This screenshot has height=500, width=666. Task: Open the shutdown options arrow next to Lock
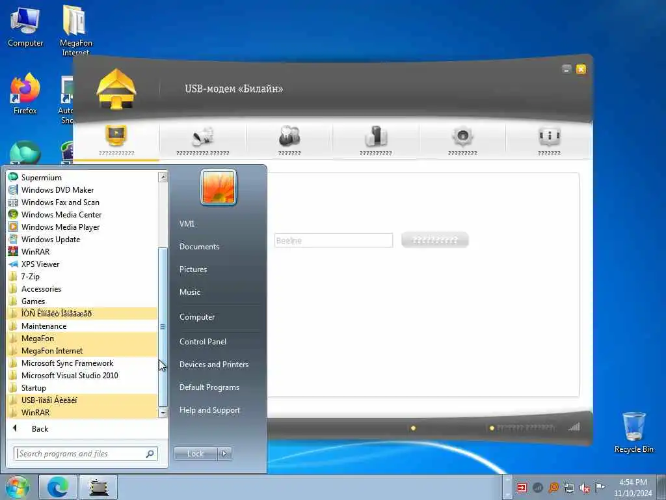[x=224, y=454]
